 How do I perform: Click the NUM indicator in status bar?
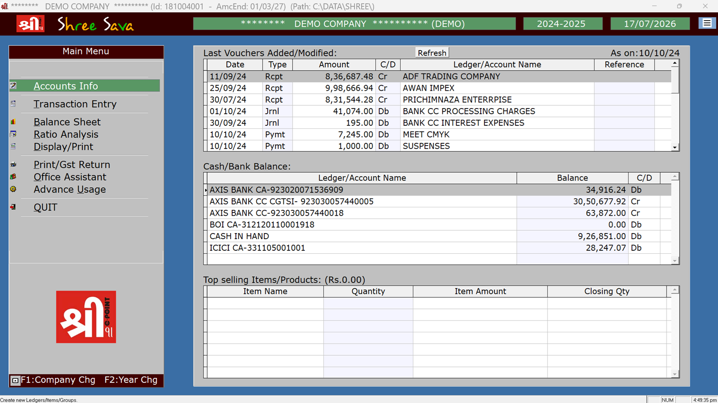(x=667, y=400)
